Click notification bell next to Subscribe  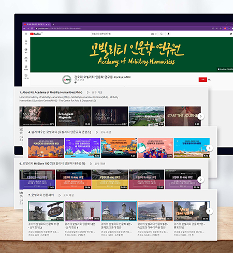coord(209,80)
